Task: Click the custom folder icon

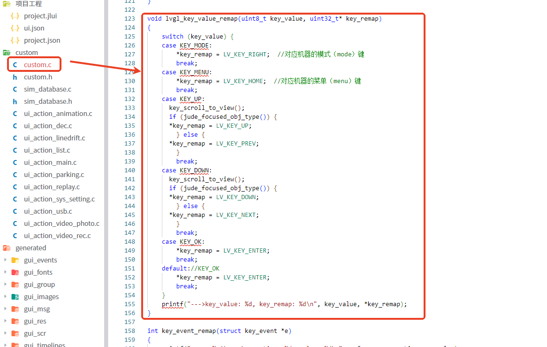Action: pyautogui.click(x=7, y=53)
